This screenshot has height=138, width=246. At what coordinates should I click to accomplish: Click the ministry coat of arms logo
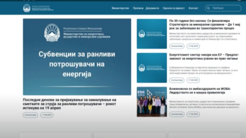click(x=27, y=8)
